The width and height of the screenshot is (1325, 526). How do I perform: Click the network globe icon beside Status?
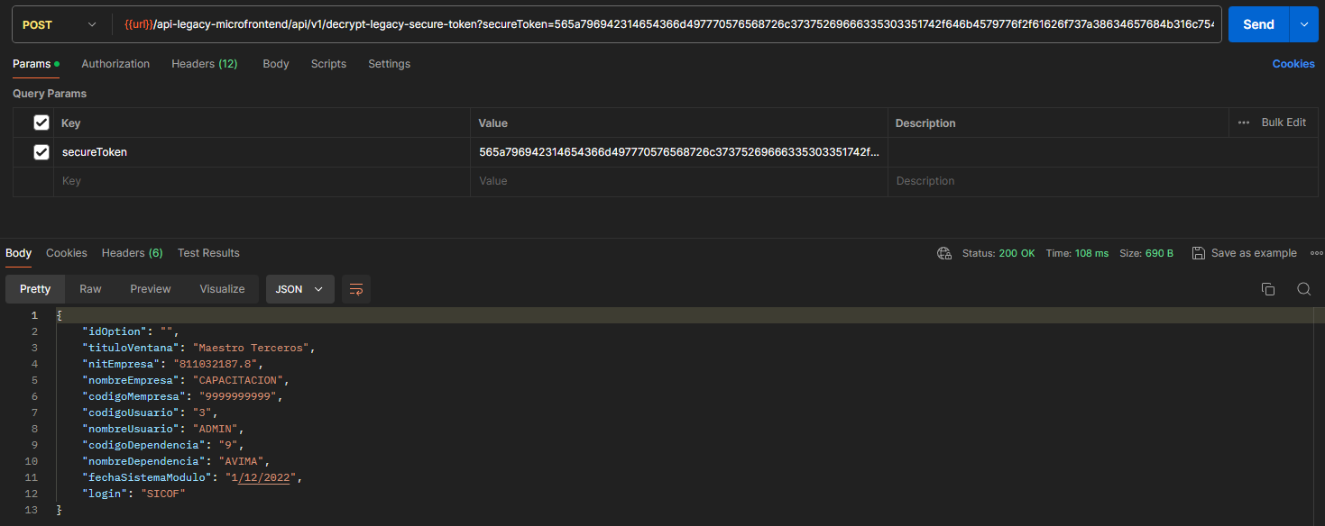point(944,253)
